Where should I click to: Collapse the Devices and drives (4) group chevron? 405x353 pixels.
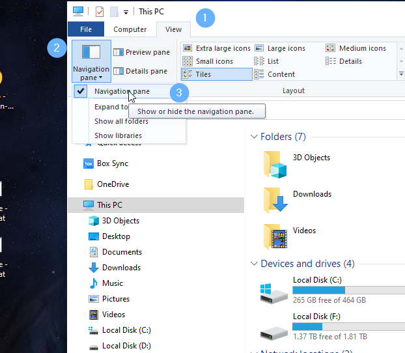pyautogui.click(x=254, y=264)
